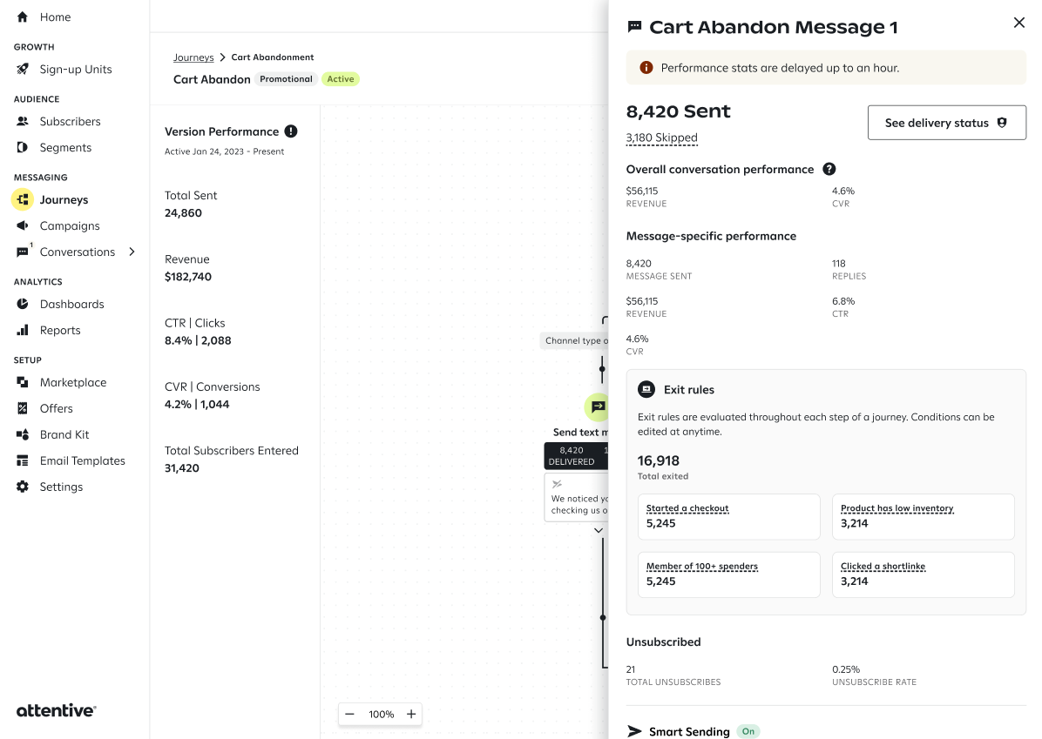Zoom in with the plus button

411,715
